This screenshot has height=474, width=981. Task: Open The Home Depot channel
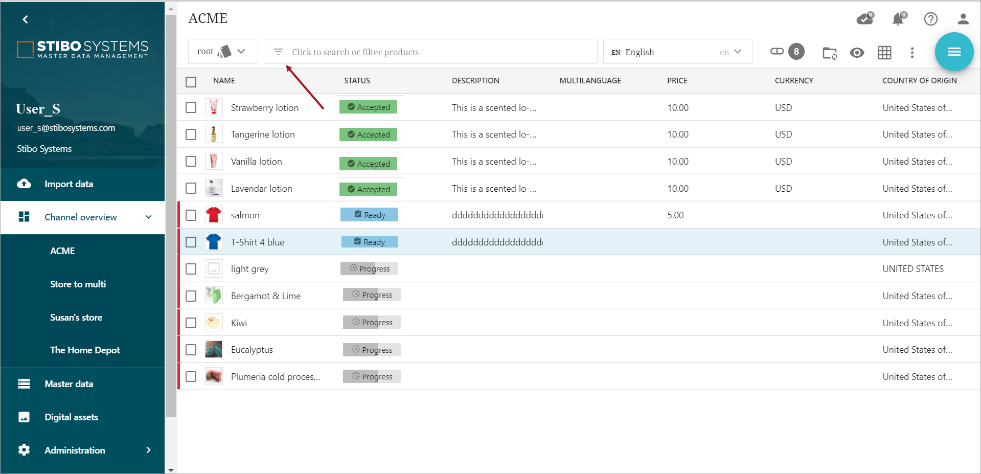click(x=85, y=350)
